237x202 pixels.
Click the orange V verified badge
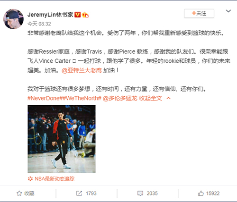(78, 15)
